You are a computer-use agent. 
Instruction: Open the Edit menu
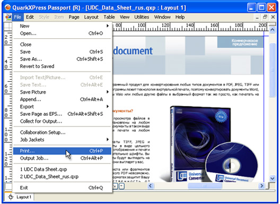tap(30, 17)
